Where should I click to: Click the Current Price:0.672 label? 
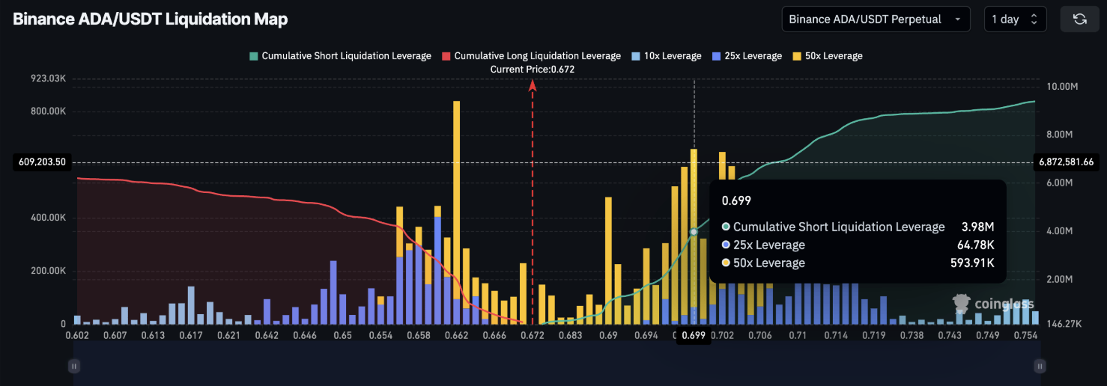533,70
